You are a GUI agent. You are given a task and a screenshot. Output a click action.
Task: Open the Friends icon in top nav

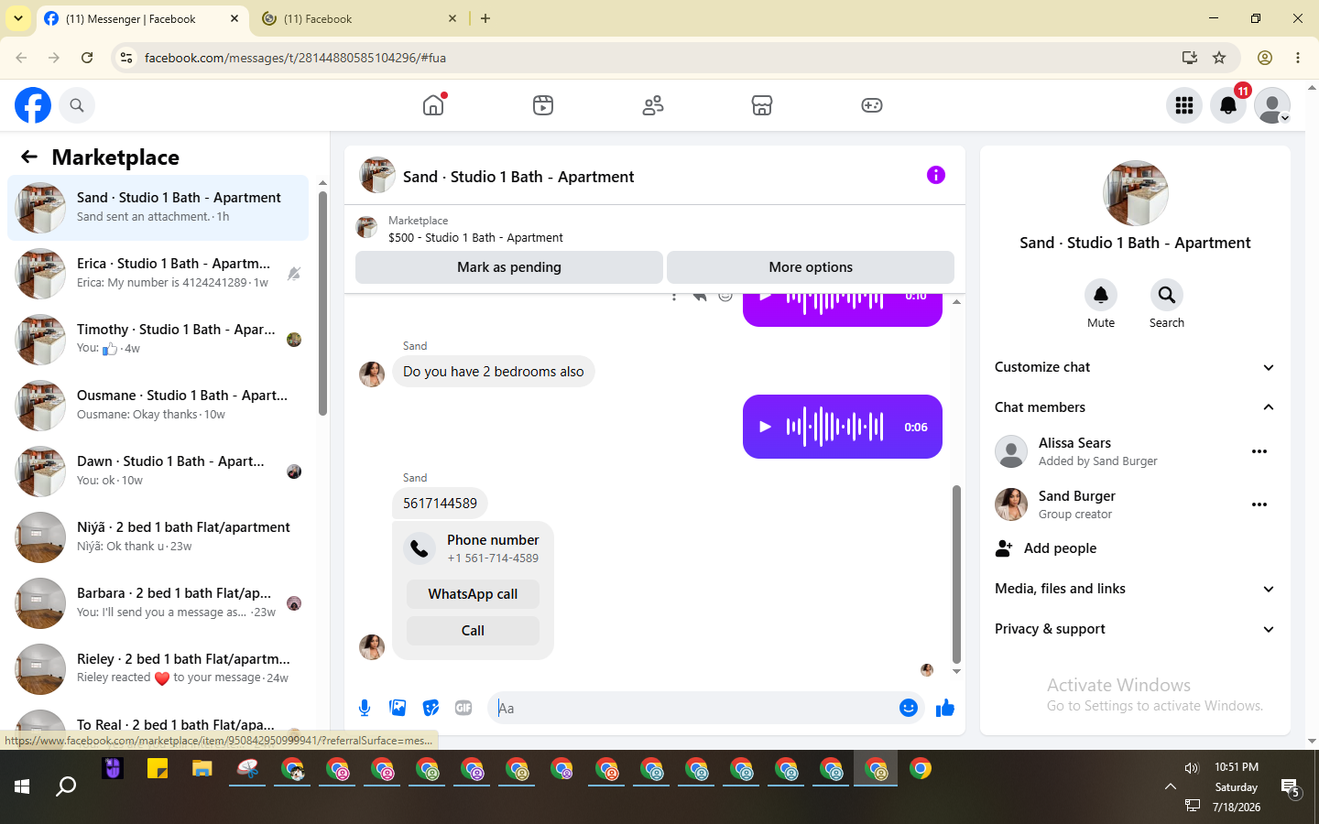tap(653, 105)
